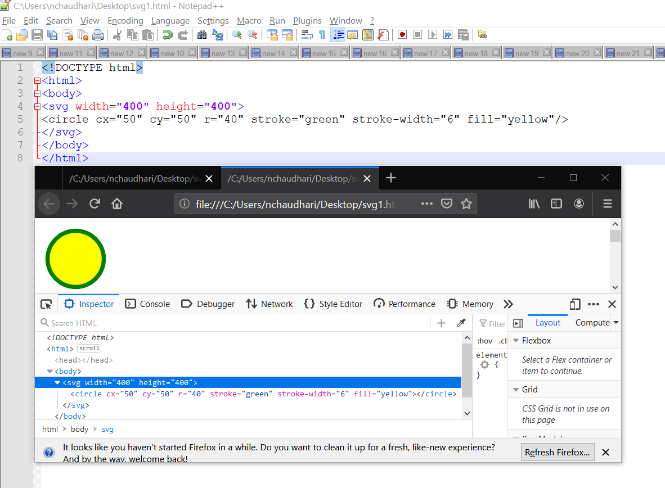Screen dimensions: 665x488
Task: Show more devtools tabs chevron
Action: tap(508, 304)
